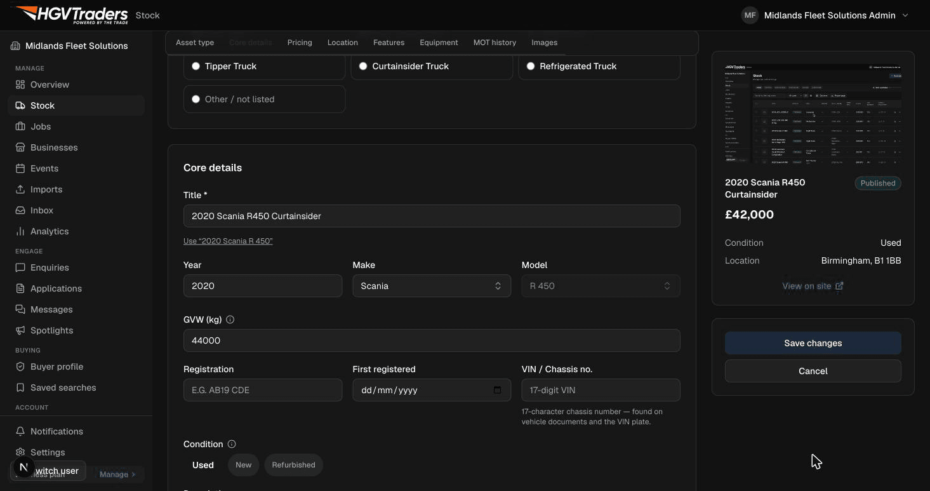
Task: Select the Tipper Truck radio button
Action: point(196,66)
